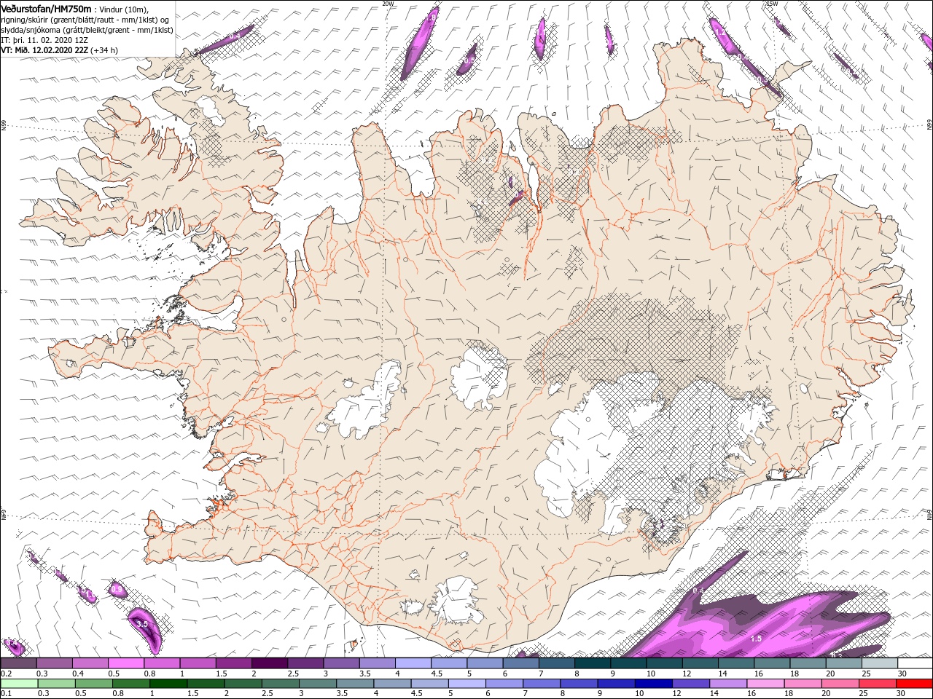933x699 pixels.
Task: Click the '4.5' label under the upper scale
Action: 437,674
